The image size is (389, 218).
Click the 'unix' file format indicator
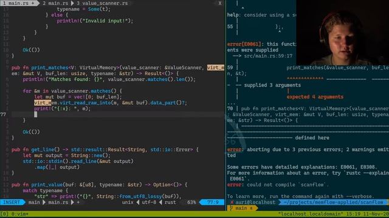pyautogui.click(x=128, y=202)
